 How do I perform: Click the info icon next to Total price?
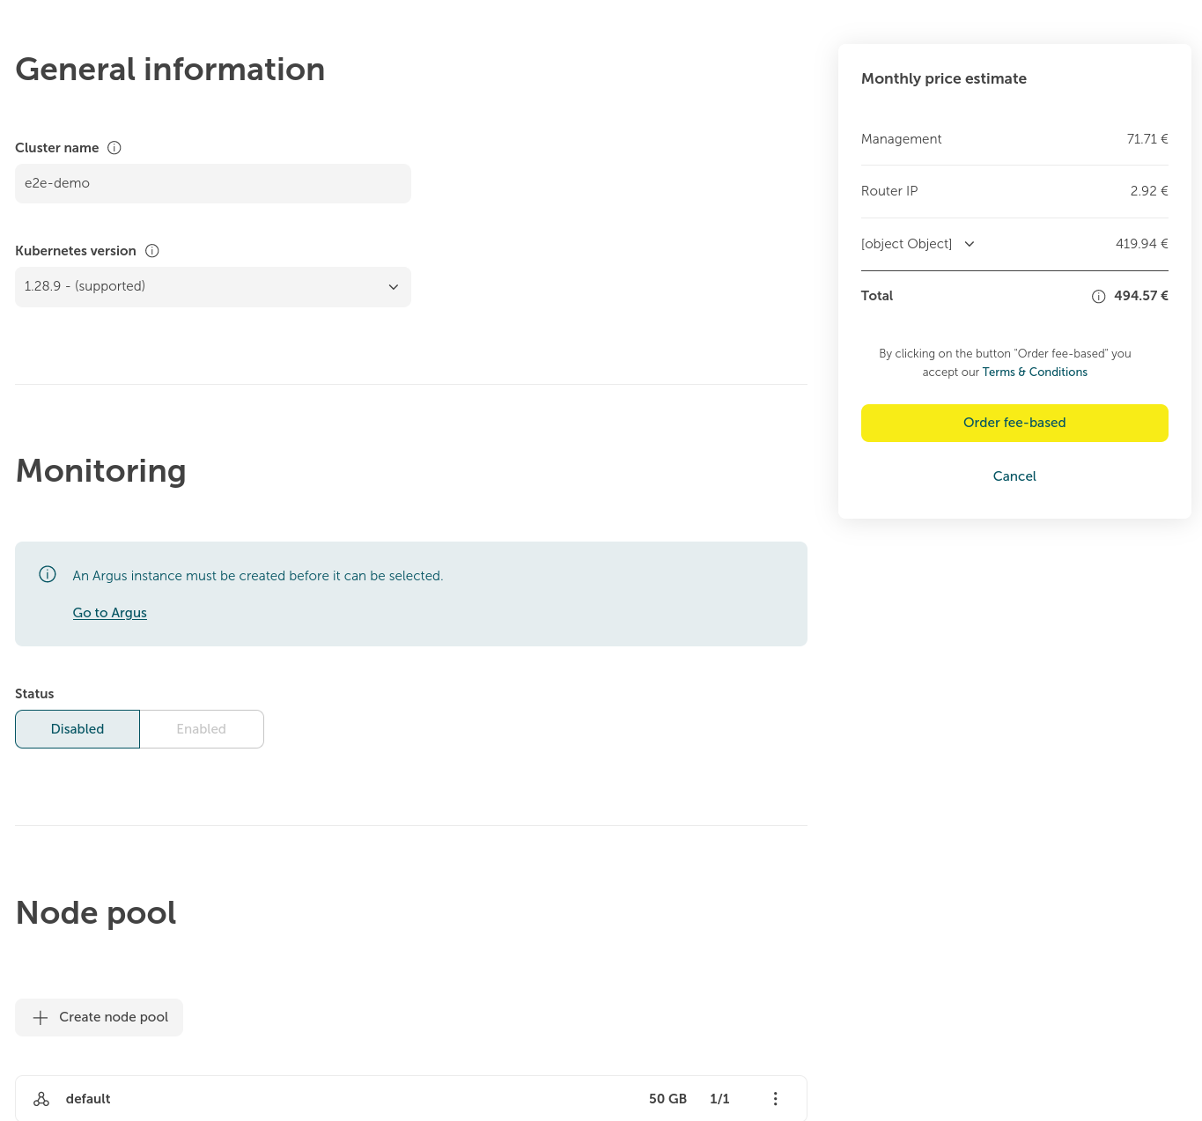click(1098, 297)
